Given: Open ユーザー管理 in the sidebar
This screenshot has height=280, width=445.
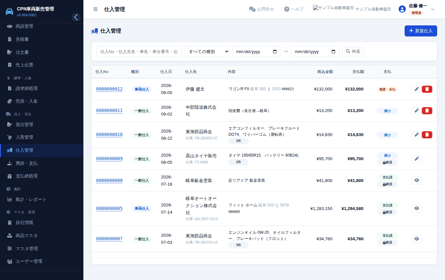Looking at the screenshot, I should (x=42, y=261).
